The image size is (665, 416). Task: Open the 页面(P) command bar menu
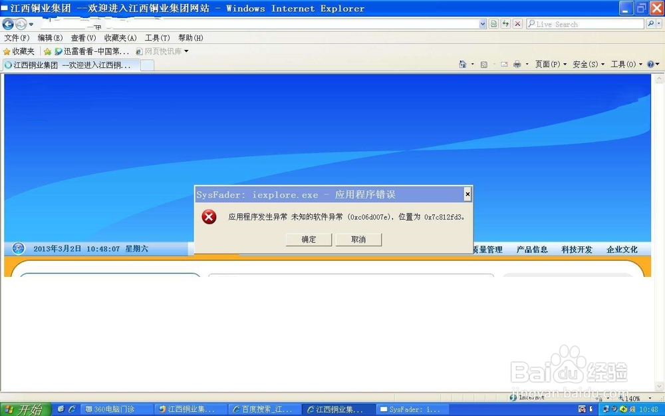[551, 65]
